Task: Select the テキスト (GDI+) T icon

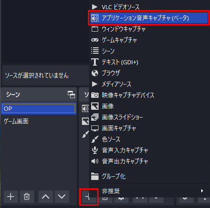Action: coord(95,62)
